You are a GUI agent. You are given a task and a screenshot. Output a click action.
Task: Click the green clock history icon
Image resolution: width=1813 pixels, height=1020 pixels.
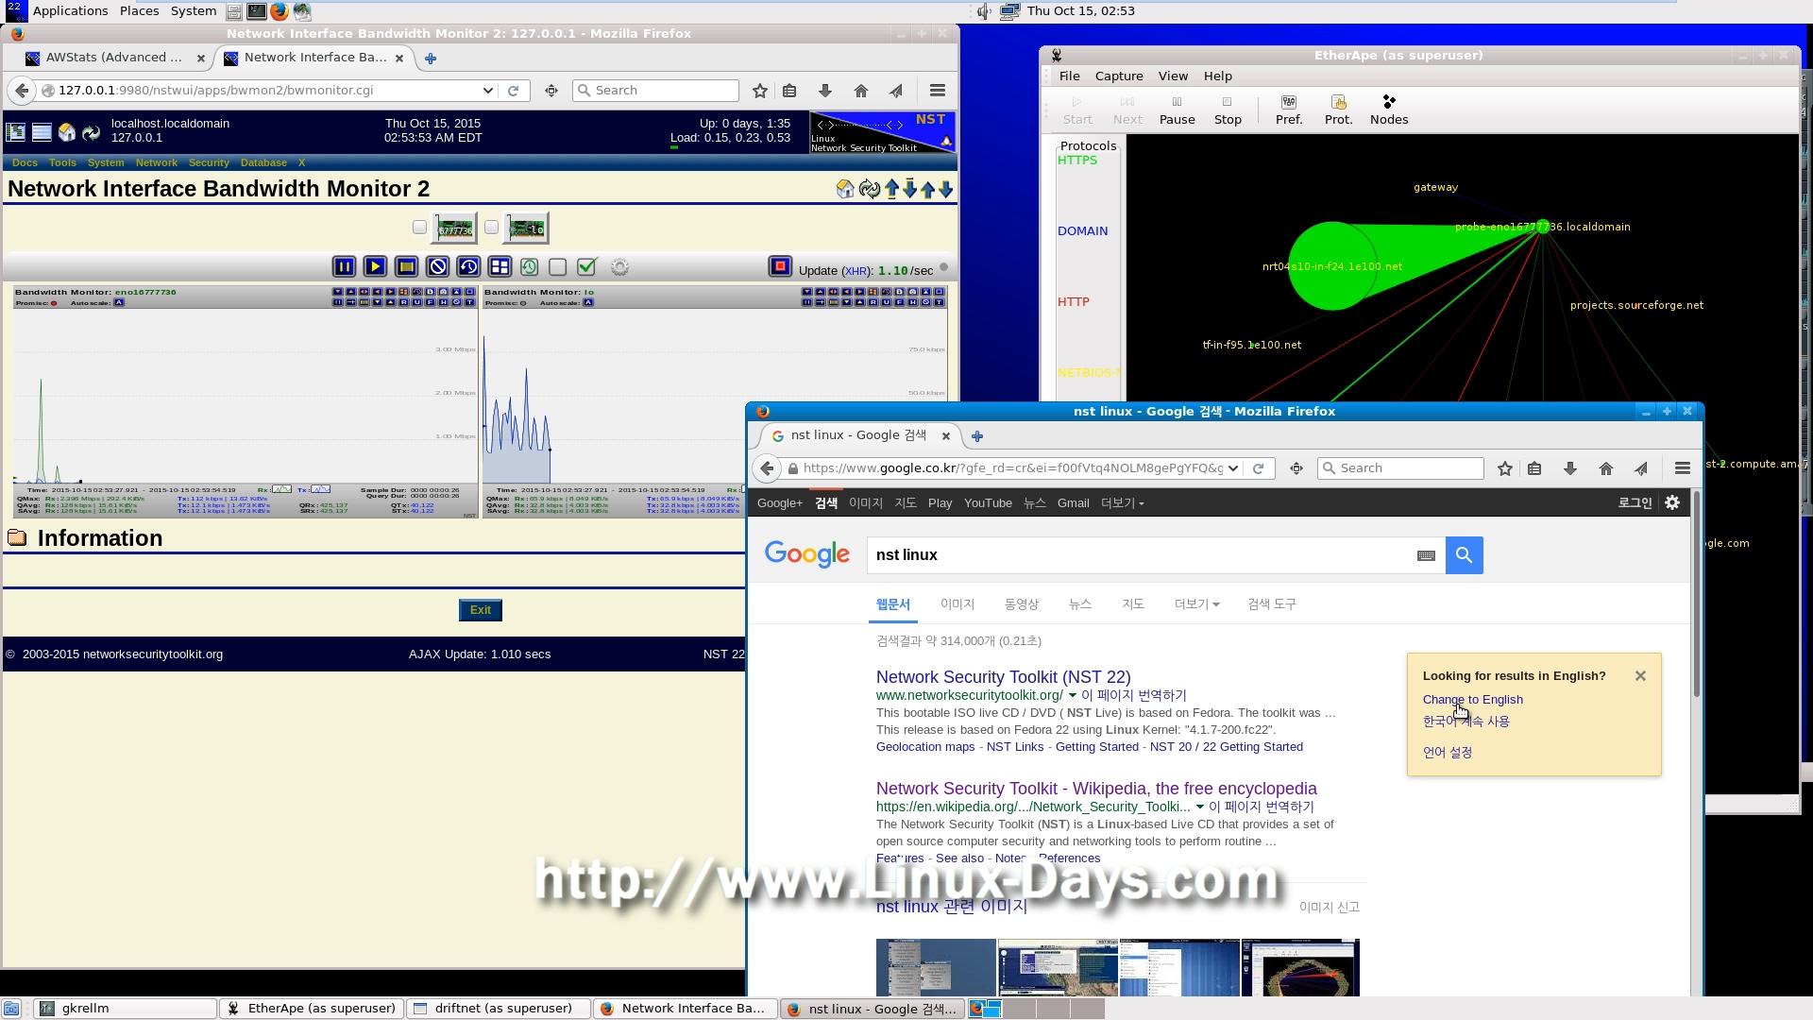[x=529, y=267]
